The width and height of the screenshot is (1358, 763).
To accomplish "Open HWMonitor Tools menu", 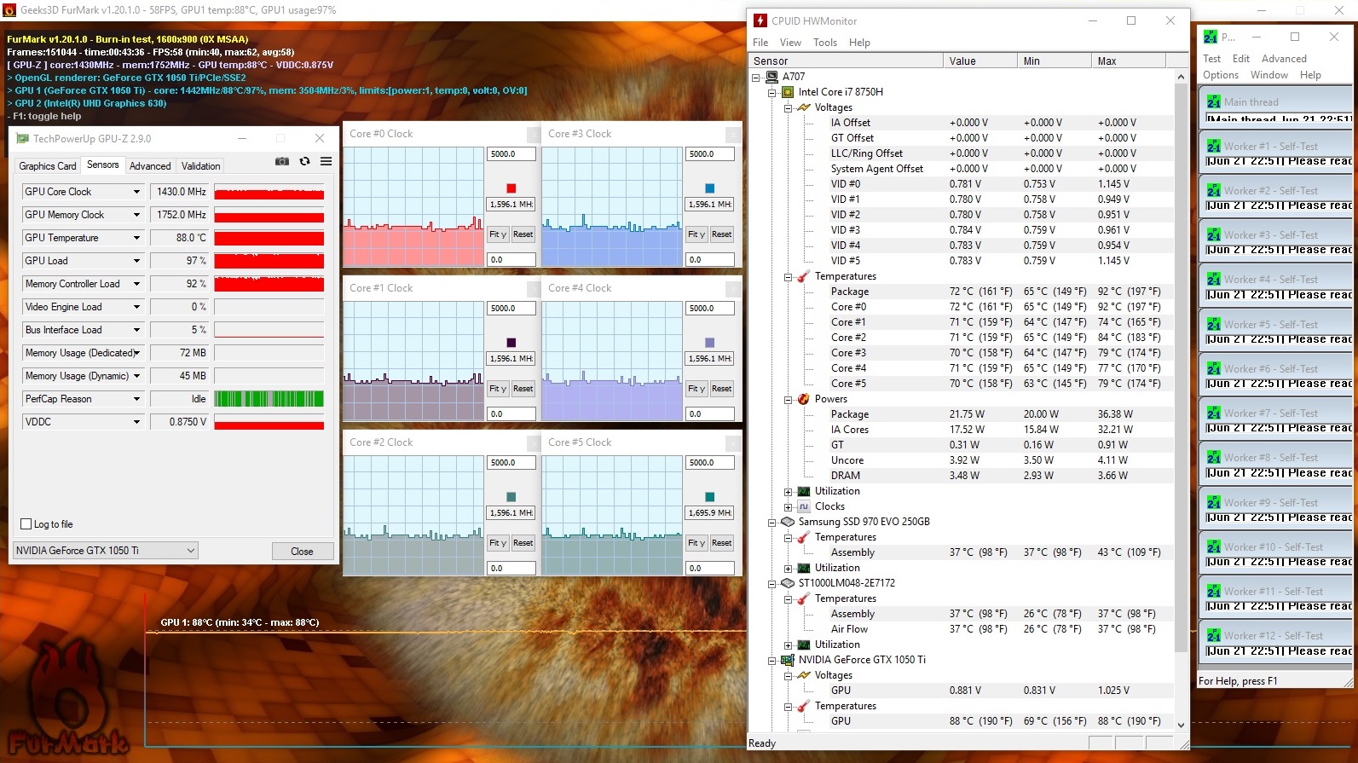I will click(x=825, y=43).
